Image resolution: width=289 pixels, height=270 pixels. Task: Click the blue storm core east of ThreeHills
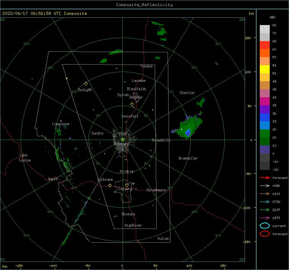pos(188,133)
